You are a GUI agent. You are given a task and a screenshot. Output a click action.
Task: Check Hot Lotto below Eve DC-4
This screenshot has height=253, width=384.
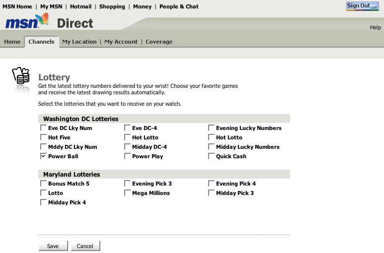(127, 137)
